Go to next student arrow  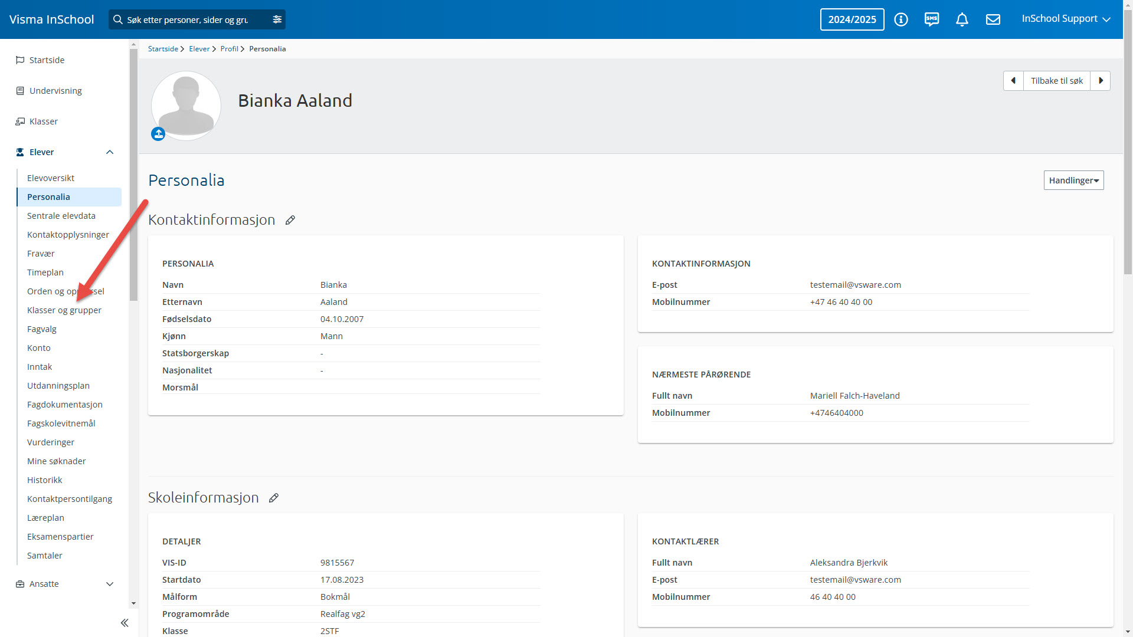tap(1100, 81)
